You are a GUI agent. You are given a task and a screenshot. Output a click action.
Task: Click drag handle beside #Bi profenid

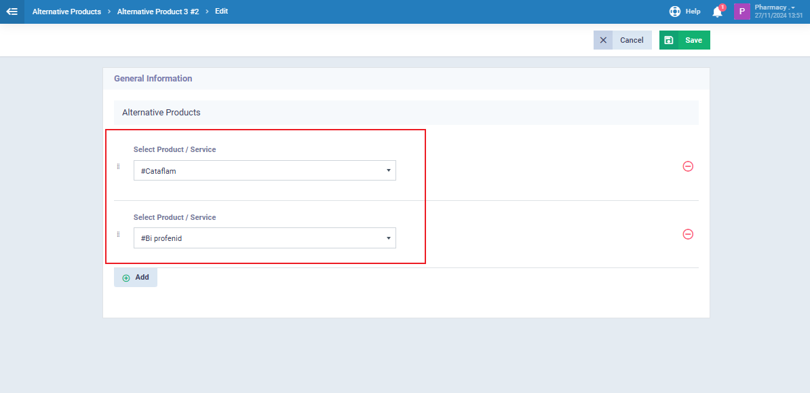point(118,234)
